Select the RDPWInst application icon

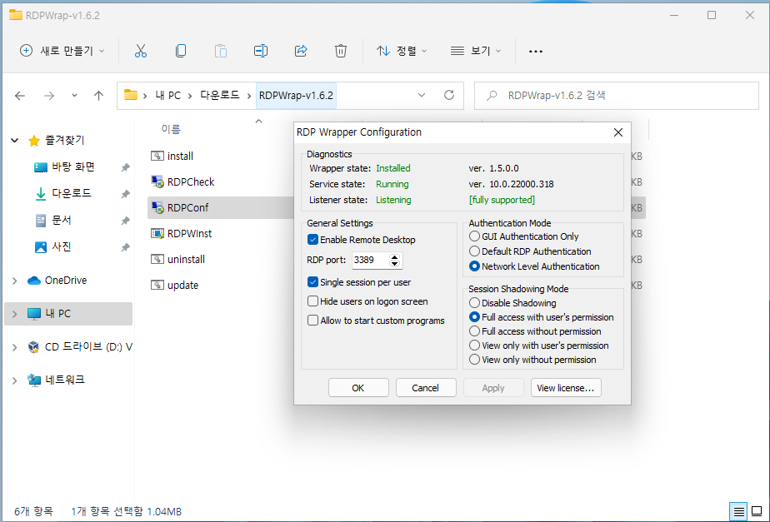click(157, 233)
